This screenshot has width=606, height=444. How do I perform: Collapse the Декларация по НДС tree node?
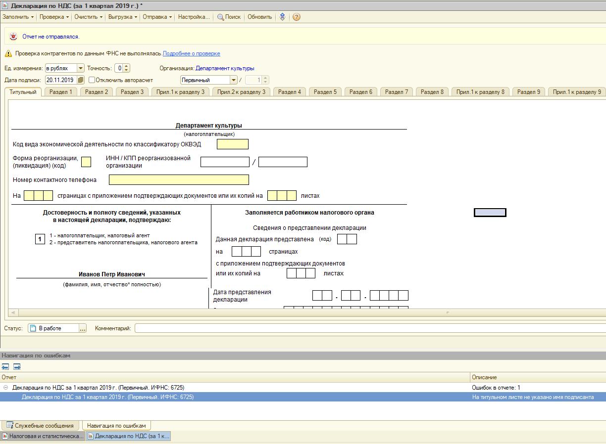click(5, 388)
